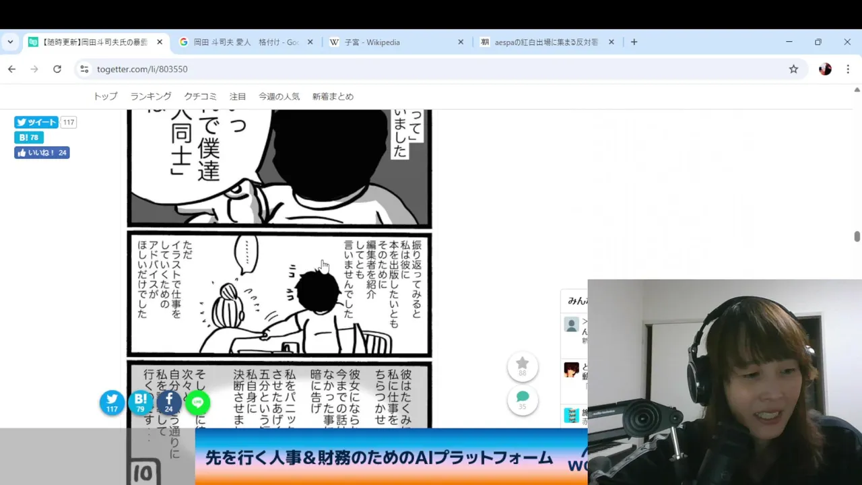Close the Wikipedia 子宮 tab
Screen dimensions: 862x485
tap(461, 42)
